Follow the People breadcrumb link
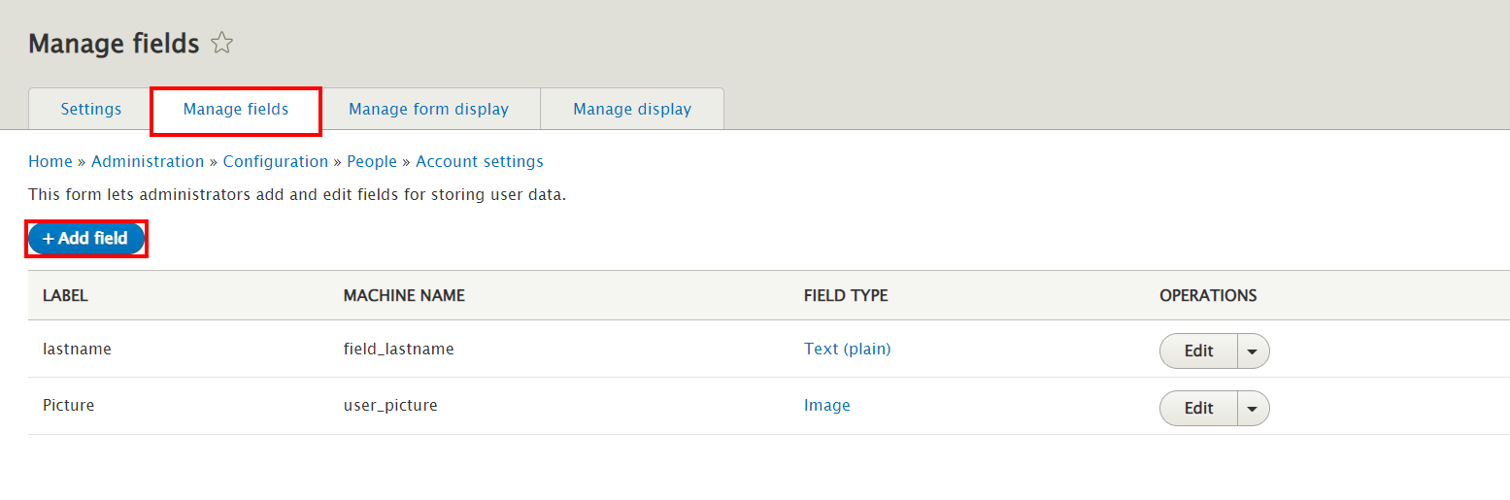 click(x=372, y=161)
